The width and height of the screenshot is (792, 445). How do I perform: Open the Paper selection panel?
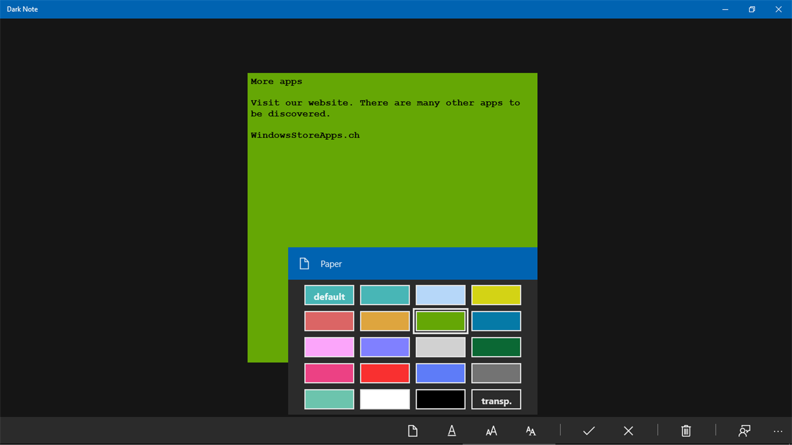(x=412, y=430)
